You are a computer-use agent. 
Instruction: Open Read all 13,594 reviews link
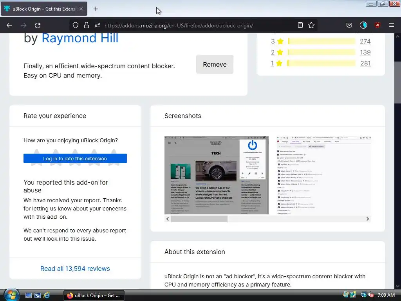(75, 268)
